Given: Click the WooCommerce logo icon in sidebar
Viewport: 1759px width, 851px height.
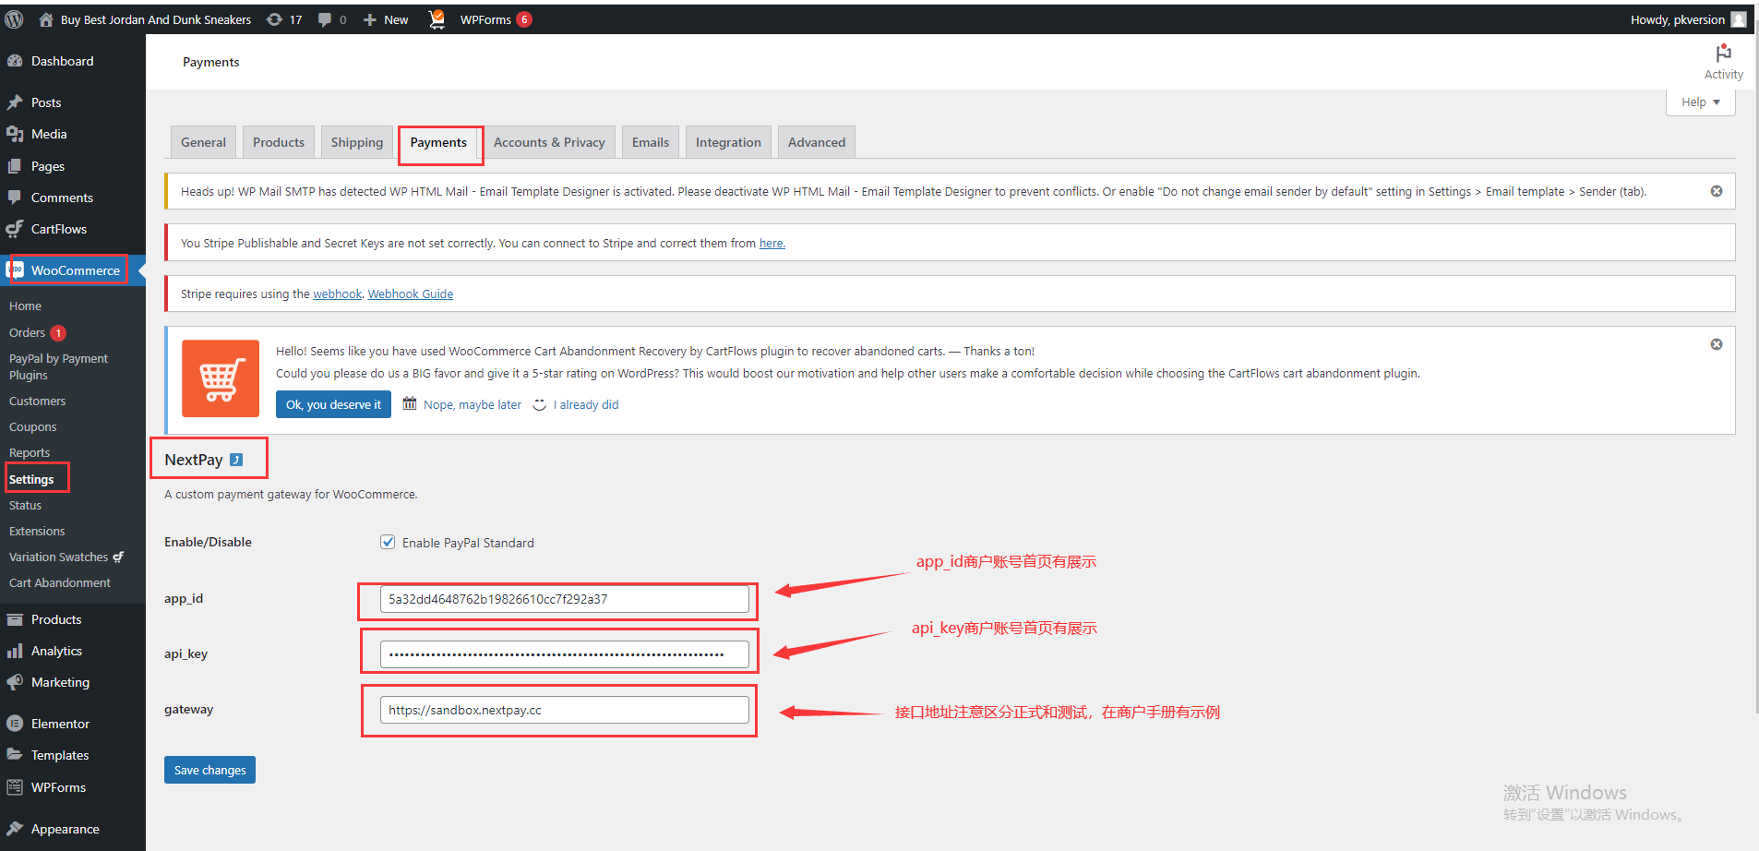Looking at the screenshot, I should coord(16,270).
